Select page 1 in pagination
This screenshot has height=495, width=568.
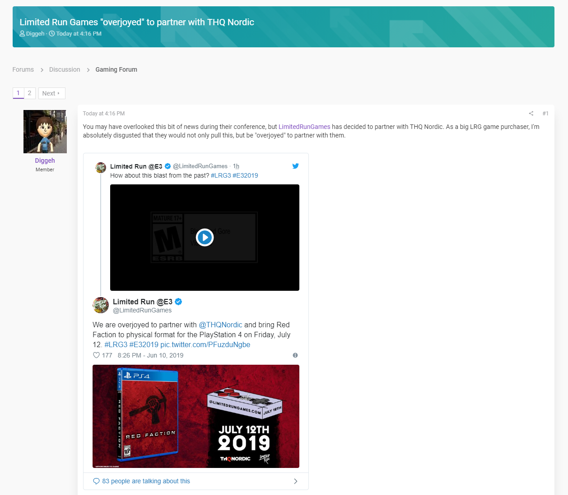point(18,93)
